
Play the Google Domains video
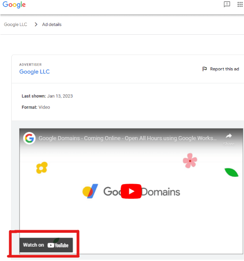[131, 191]
